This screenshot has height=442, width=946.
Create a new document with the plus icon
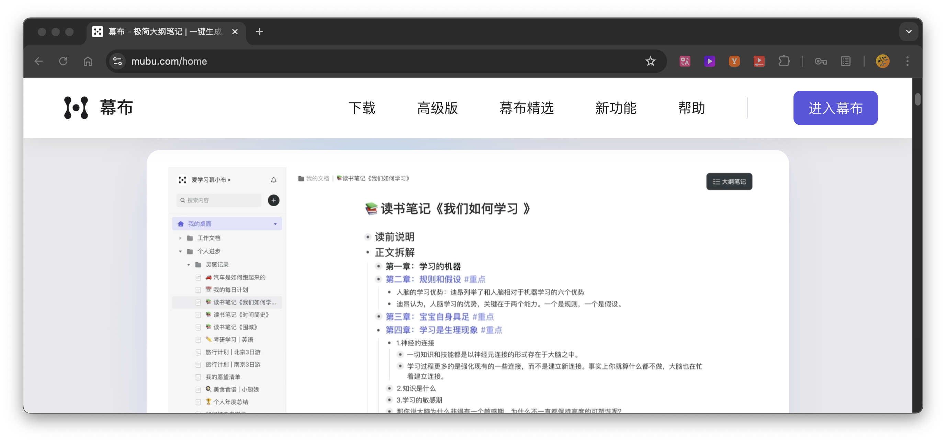coord(273,200)
